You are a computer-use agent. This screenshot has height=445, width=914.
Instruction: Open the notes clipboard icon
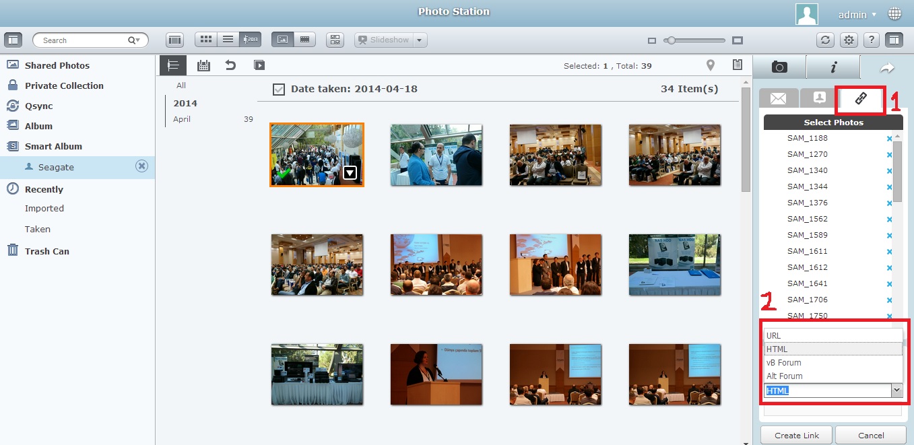738,65
